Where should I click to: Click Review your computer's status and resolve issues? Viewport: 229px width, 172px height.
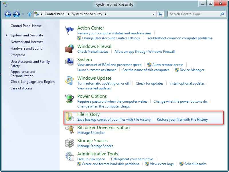[114, 33]
